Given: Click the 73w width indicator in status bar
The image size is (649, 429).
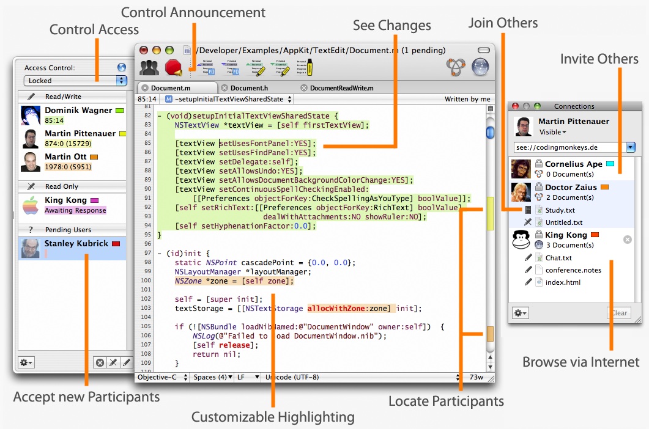Looking at the screenshot, I should [x=476, y=377].
